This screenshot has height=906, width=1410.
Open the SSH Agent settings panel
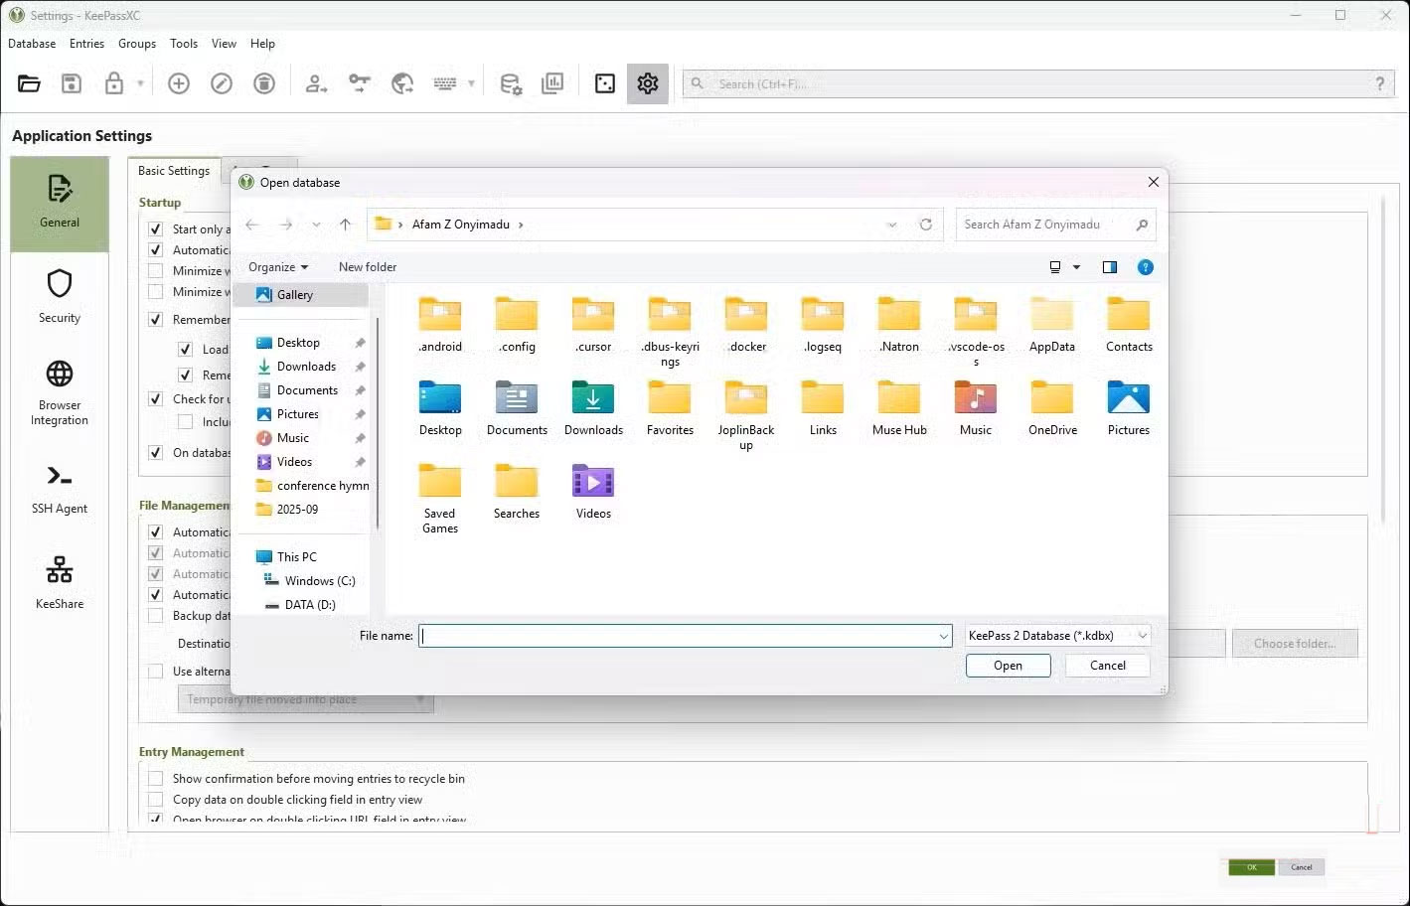coord(59,487)
